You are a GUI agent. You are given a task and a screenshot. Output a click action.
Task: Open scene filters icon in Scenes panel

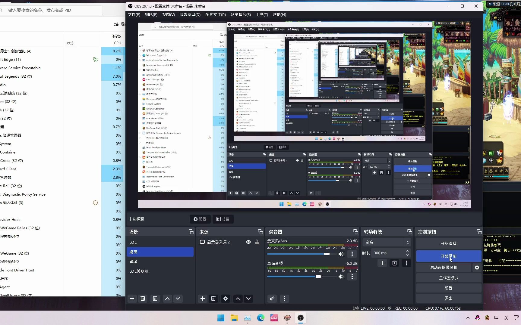155,299
